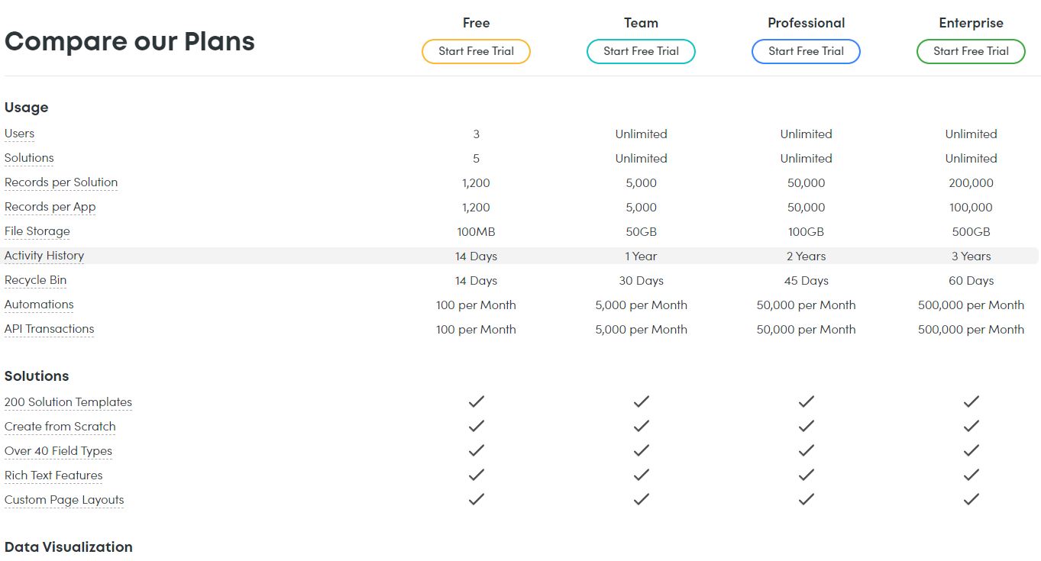Click the Compare our Plans heading
This screenshot has height=561, width=1041.
pos(130,41)
